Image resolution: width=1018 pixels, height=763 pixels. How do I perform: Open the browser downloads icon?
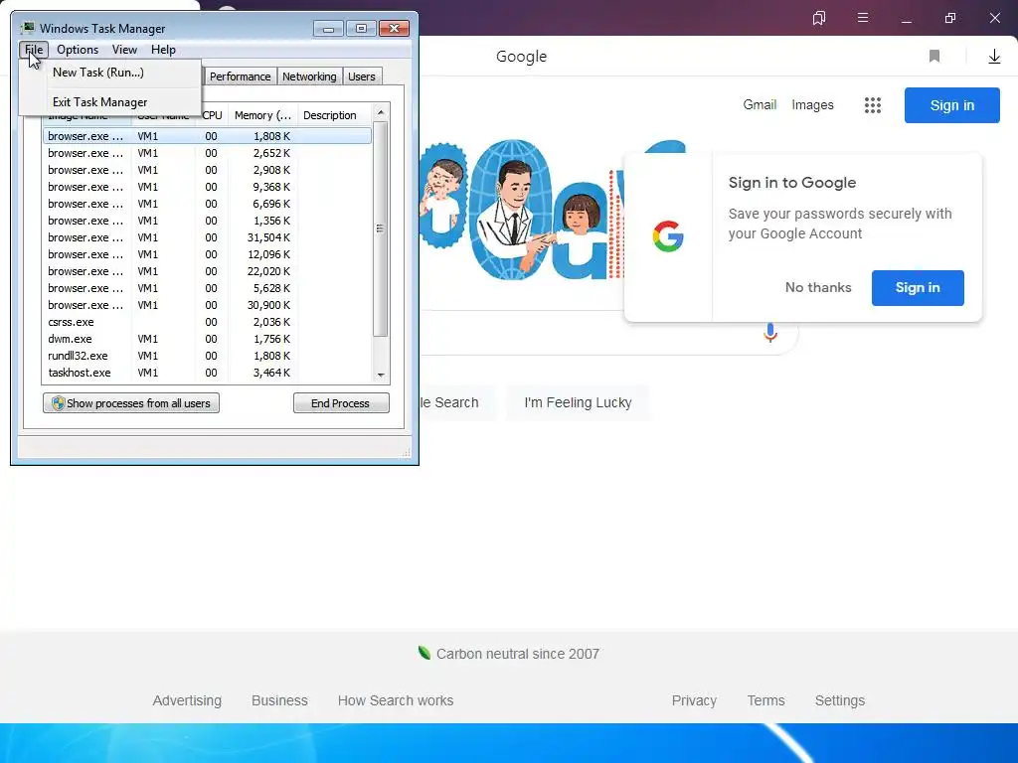[x=994, y=57]
